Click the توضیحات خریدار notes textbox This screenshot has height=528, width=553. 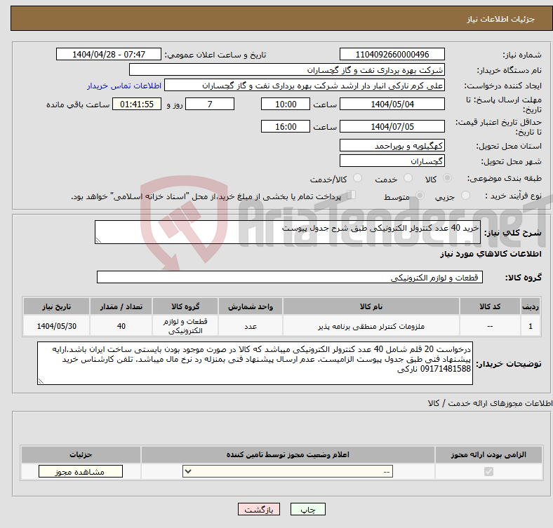(255, 363)
